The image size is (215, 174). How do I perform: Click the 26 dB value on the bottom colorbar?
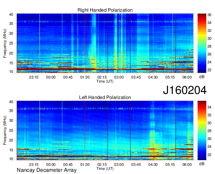pyautogui.click(x=209, y=139)
